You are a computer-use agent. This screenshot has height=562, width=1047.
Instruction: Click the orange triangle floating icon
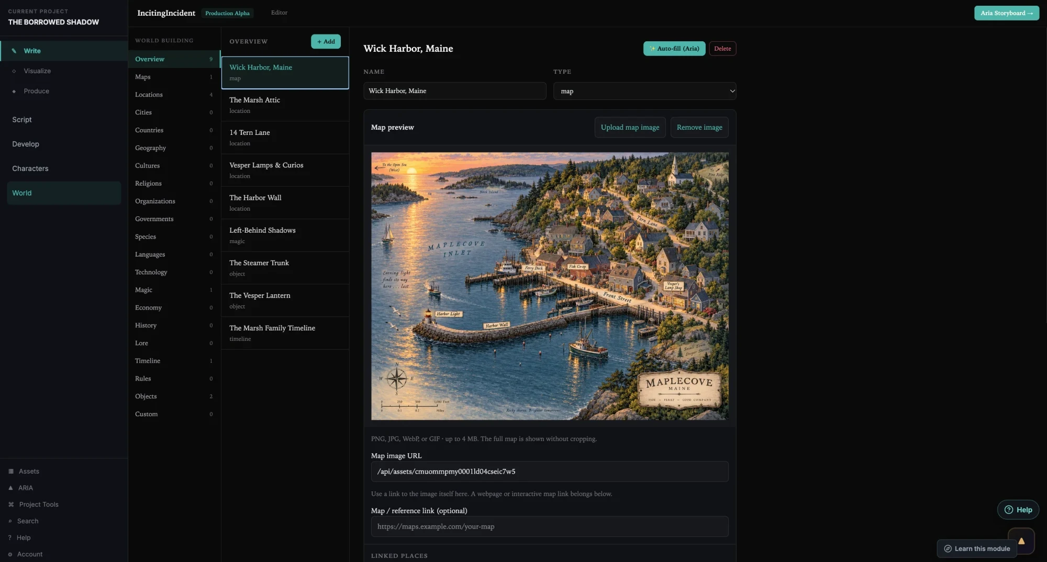pyautogui.click(x=1021, y=541)
